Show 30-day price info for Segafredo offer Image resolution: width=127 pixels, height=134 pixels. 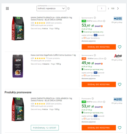pos(105,59)
